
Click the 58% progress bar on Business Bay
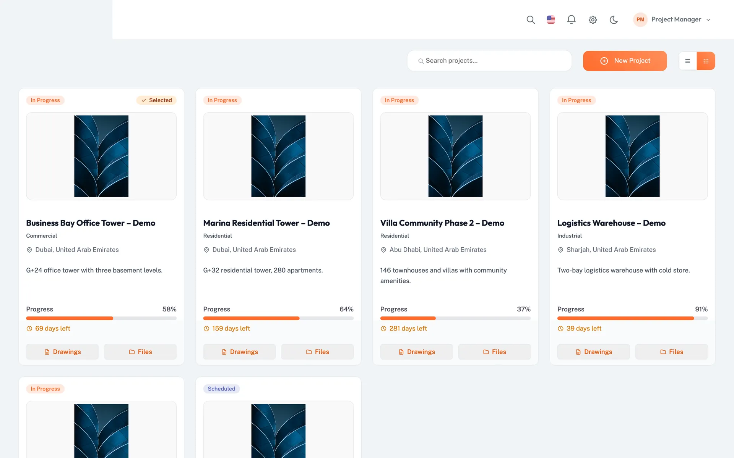pos(101,318)
